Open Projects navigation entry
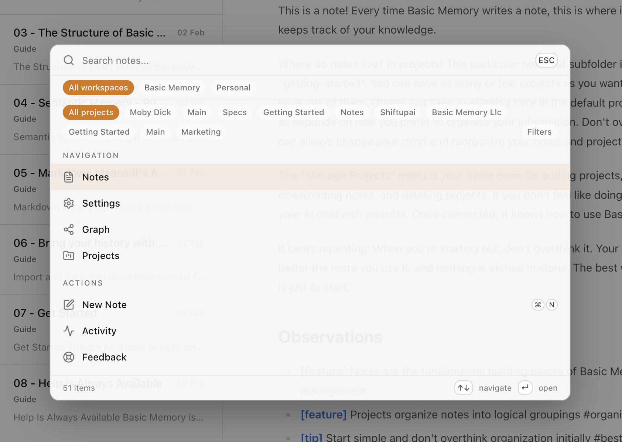This screenshot has width=622, height=442. 310,256
